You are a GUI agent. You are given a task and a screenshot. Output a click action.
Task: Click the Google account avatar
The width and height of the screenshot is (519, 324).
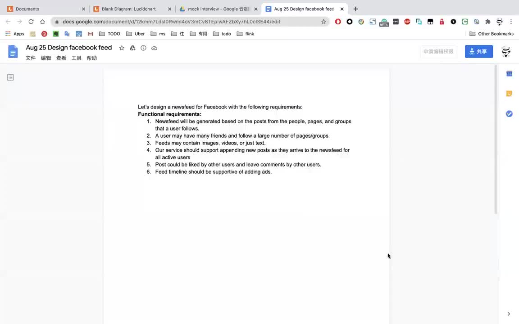[x=506, y=52]
